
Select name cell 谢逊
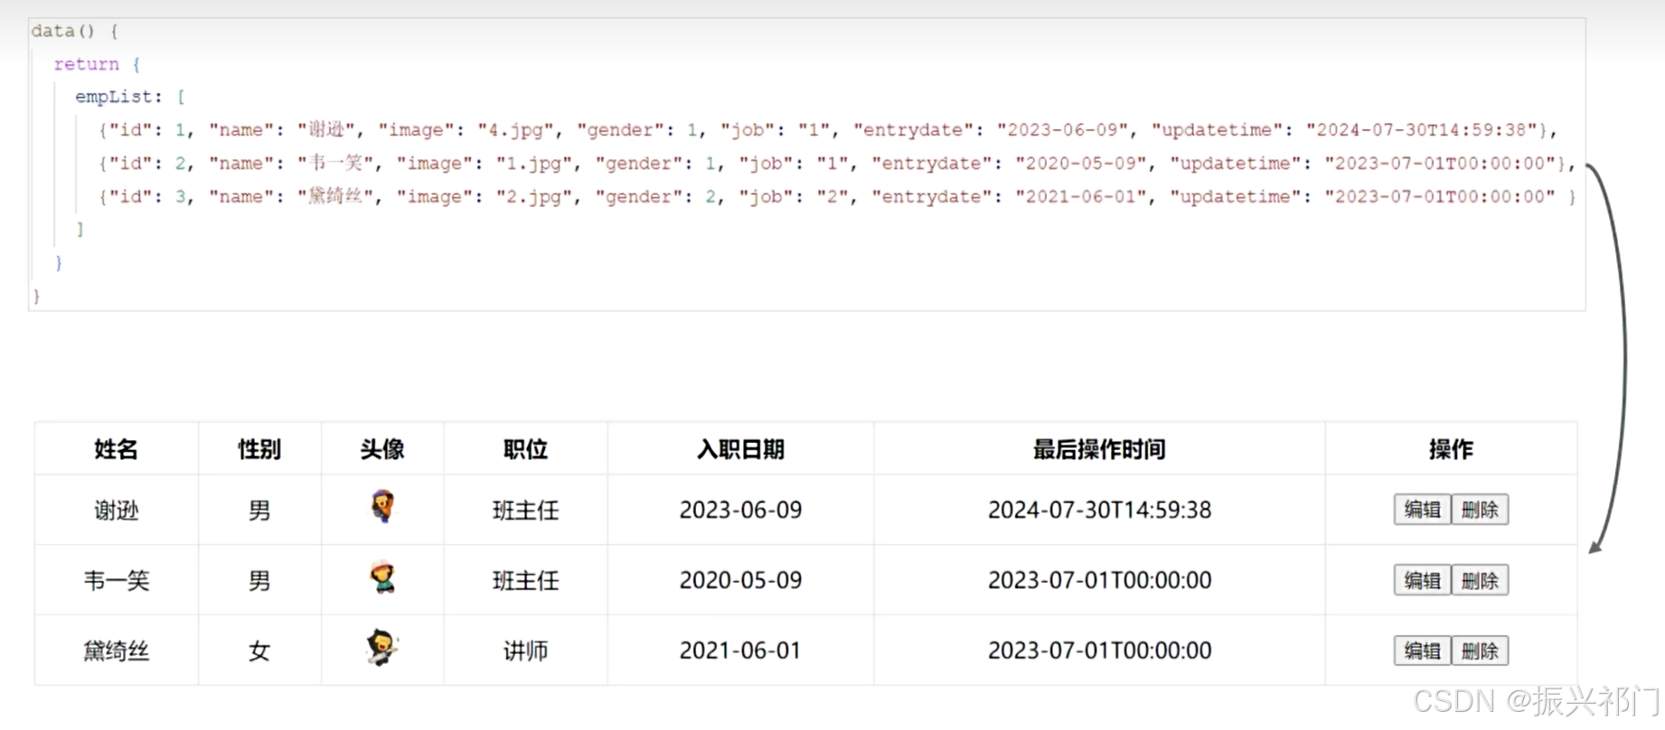click(x=116, y=510)
